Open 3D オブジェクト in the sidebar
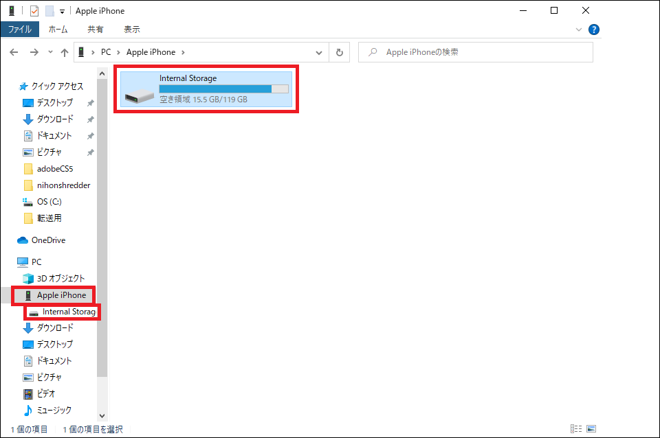The image size is (660, 438). [x=60, y=278]
